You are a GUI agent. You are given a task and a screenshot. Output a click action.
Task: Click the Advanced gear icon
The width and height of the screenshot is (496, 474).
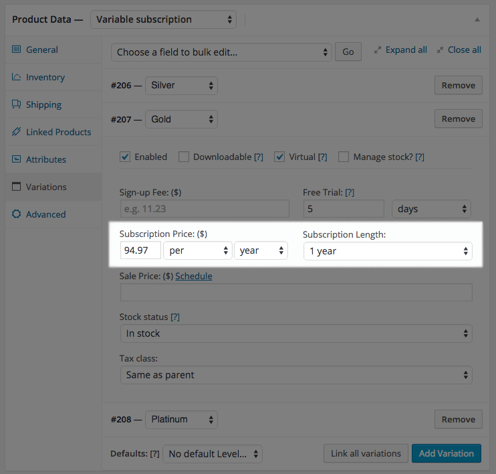(x=16, y=214)
